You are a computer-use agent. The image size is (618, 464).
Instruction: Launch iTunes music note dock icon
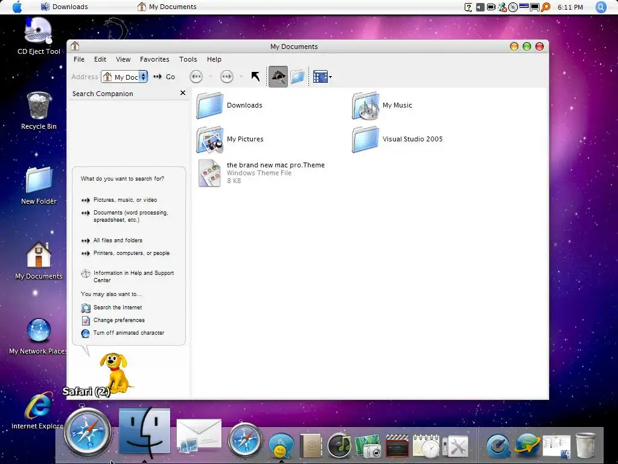point(339,445)
